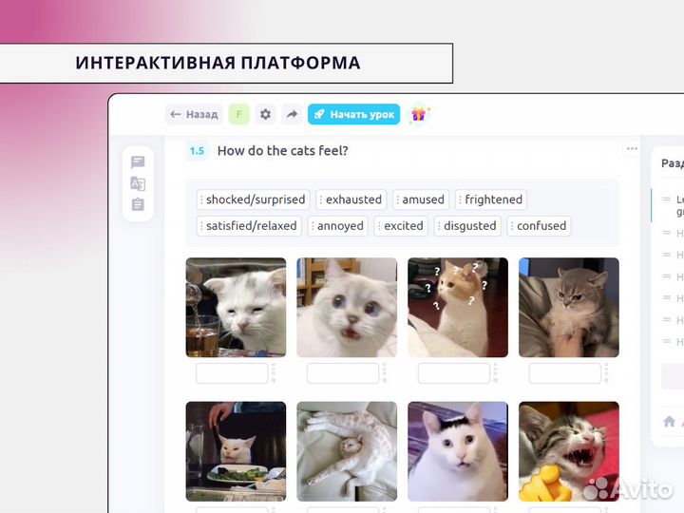
Task: Click the wide-eyed white cat image
Action: click(x=347, y=308)
